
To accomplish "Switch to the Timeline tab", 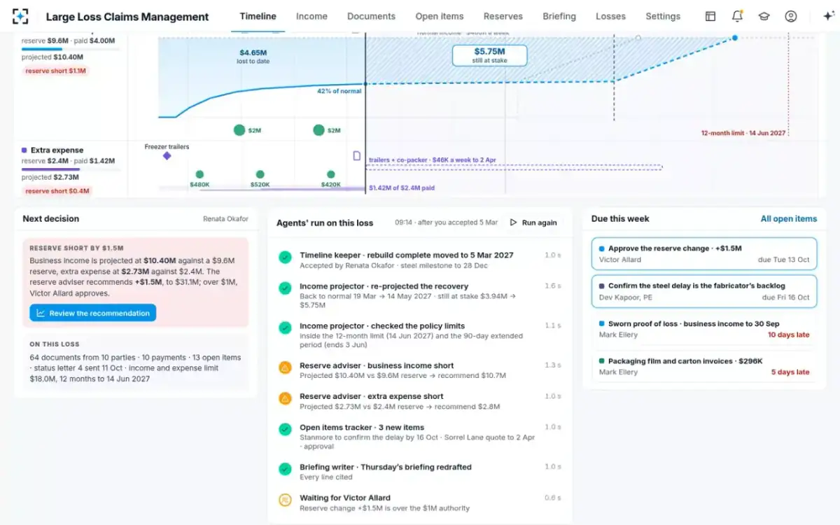I will pos(258,16).
